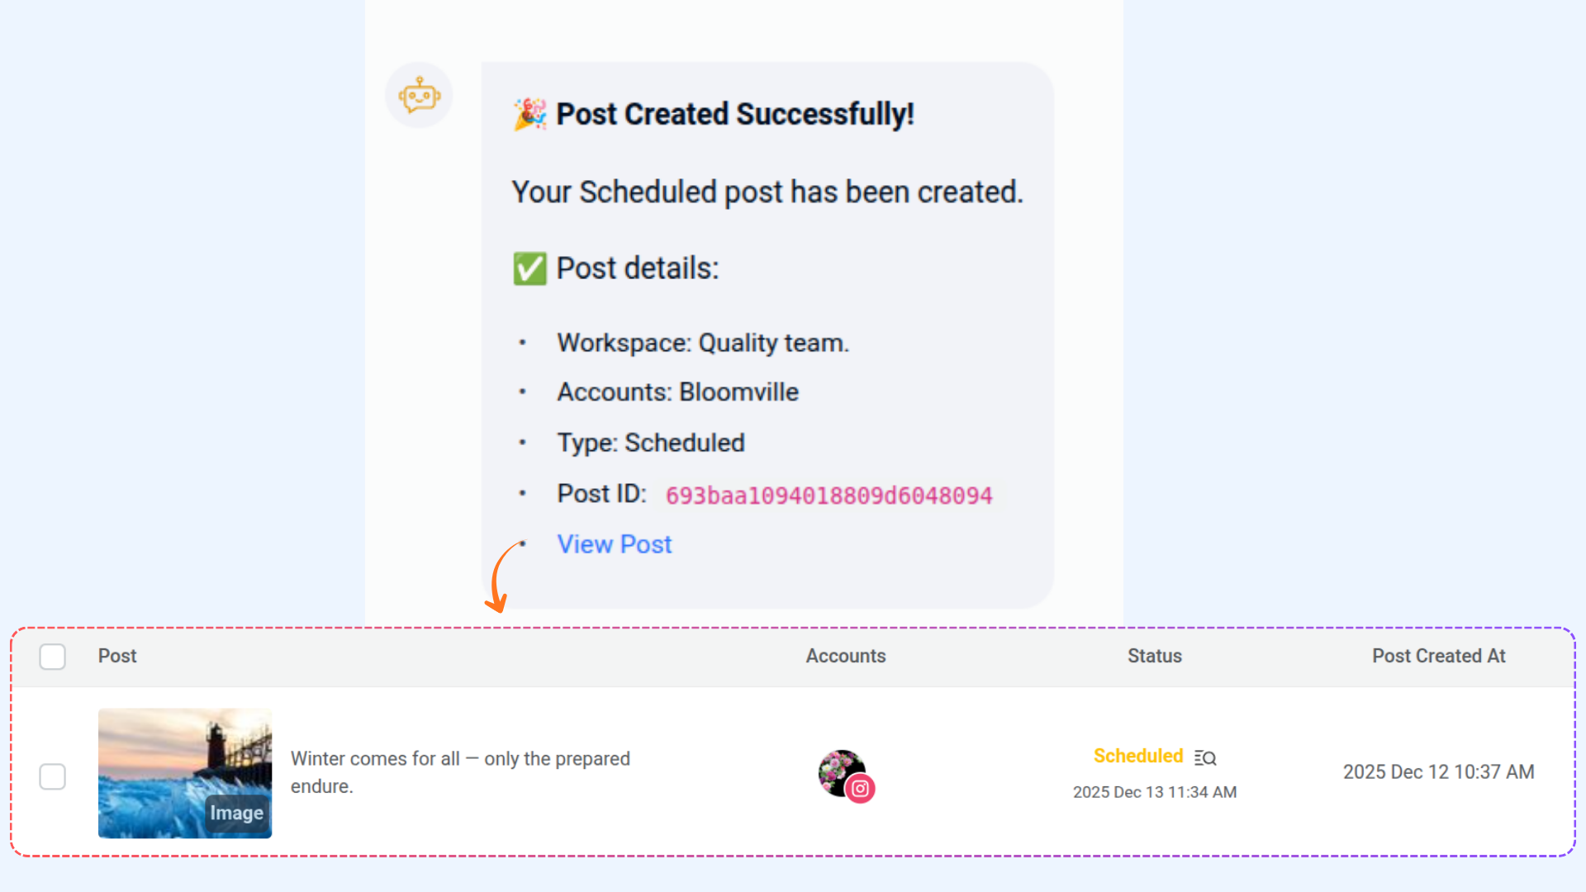
Task: Select the Winter comes for all post checkbox
Action: coord(53,776)
